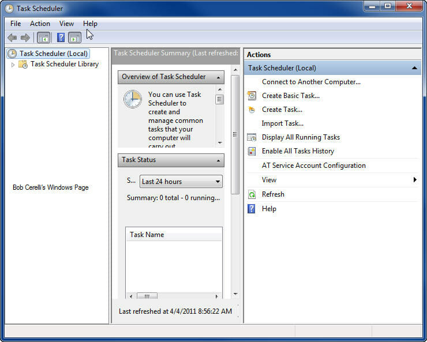427x342 pixels.
Task: Click the View action in Actions pane
Action: coord(269,180)
